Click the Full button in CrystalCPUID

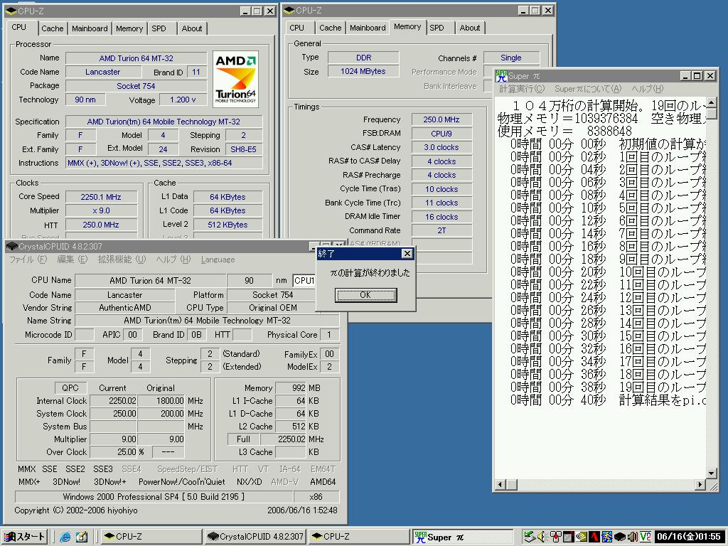[243, 439]
